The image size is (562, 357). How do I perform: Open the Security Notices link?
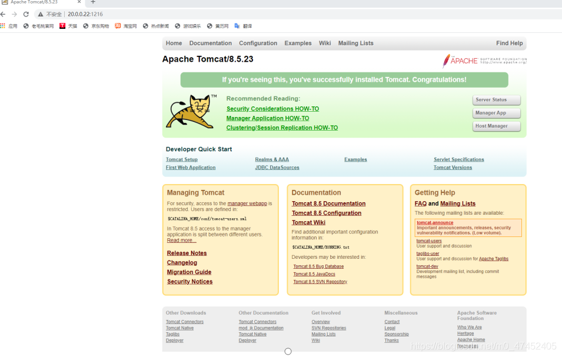(x=189, y=282)
